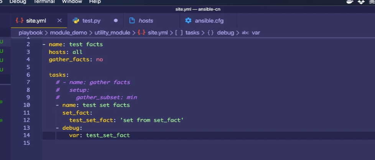Screen dimensions: 375x160
Task: Click the 'debug:' key on line 13
Action: pos(72,128)
